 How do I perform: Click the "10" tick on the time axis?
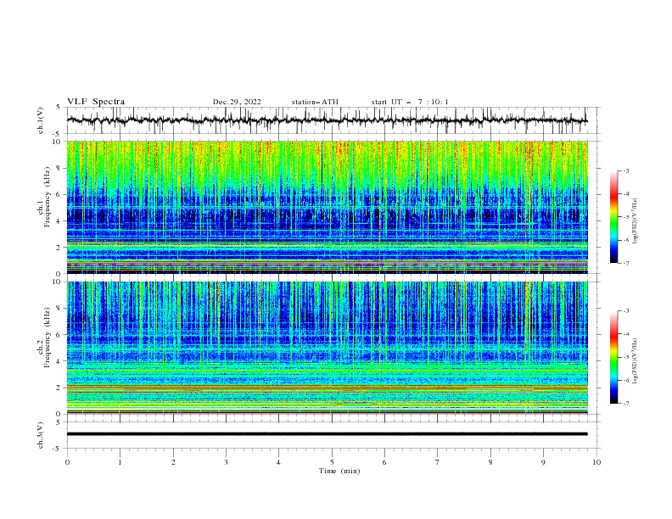[x=596, y=462]
